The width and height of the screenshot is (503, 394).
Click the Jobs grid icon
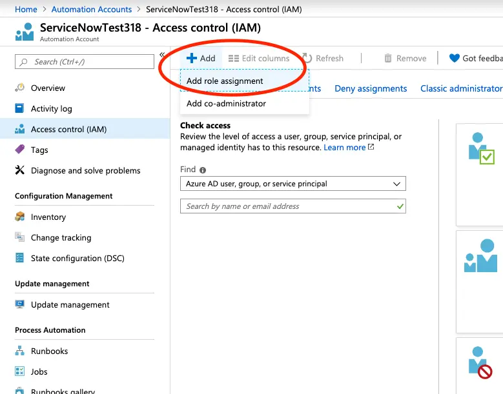coord(19,371)
